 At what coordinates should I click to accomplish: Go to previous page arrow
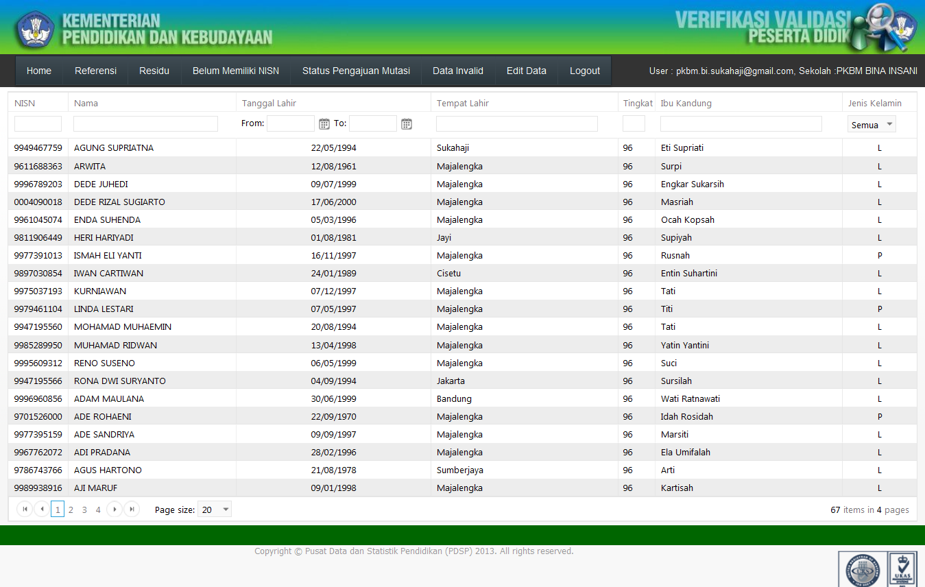point(42,509)
